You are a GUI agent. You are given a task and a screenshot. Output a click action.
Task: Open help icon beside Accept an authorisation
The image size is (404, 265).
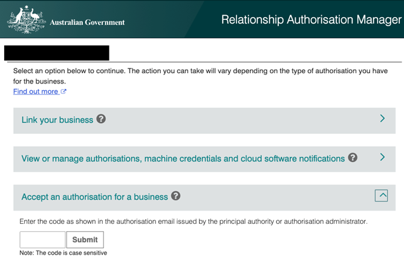click(176, 196)
